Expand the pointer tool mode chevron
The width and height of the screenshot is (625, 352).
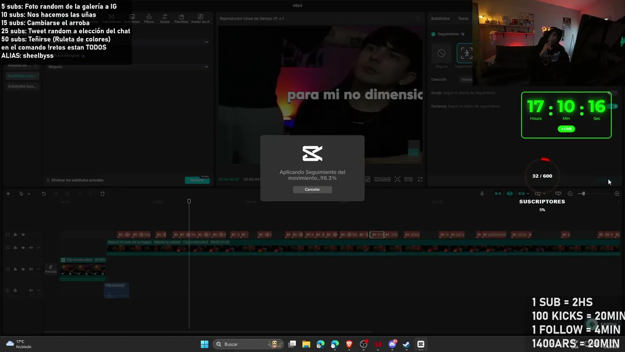[x=29, y=194]
